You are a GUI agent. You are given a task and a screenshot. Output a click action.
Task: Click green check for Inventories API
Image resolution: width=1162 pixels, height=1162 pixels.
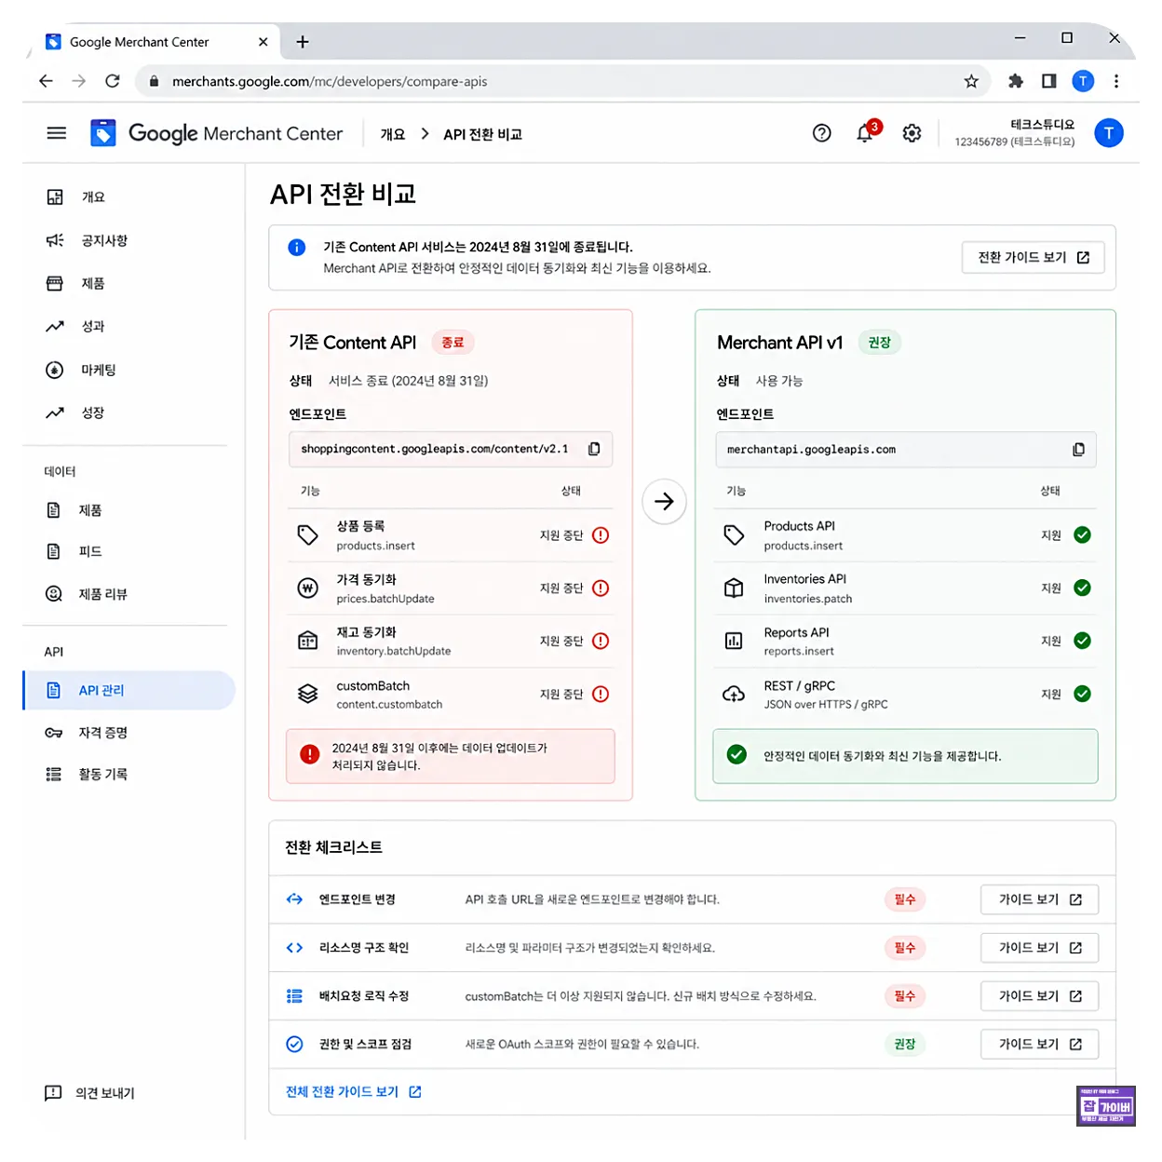(1082, 588)
